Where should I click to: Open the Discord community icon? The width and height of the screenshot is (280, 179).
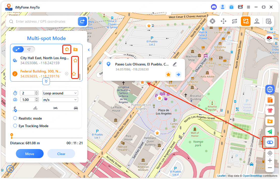point(214,7)
